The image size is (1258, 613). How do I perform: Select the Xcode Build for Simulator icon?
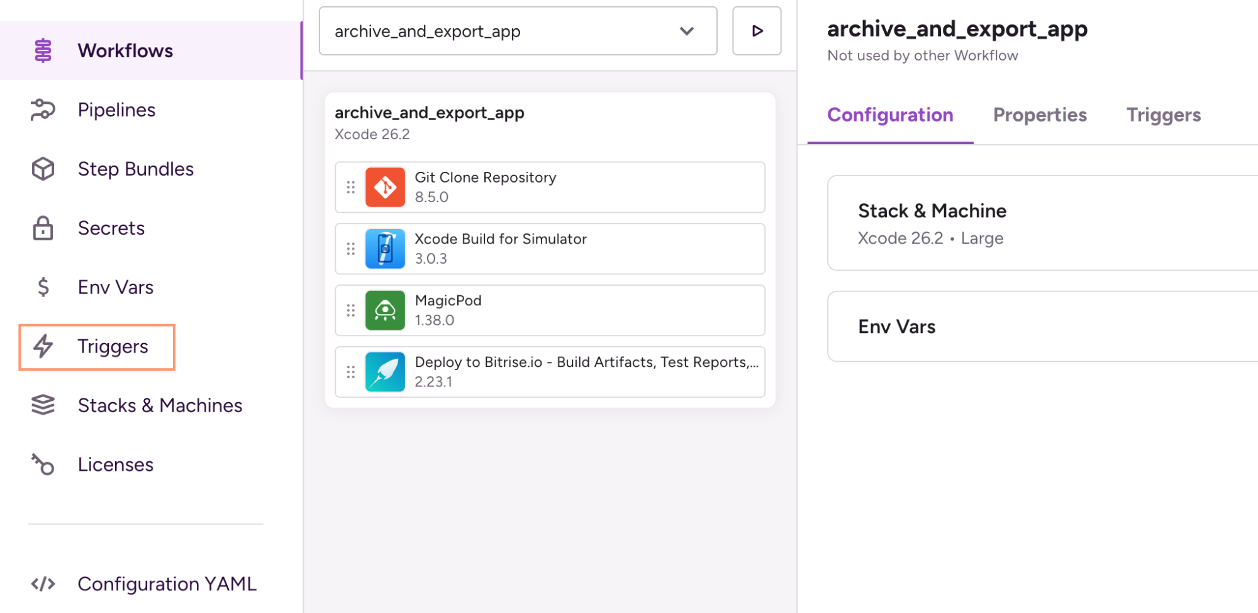(x=385, y=249)
